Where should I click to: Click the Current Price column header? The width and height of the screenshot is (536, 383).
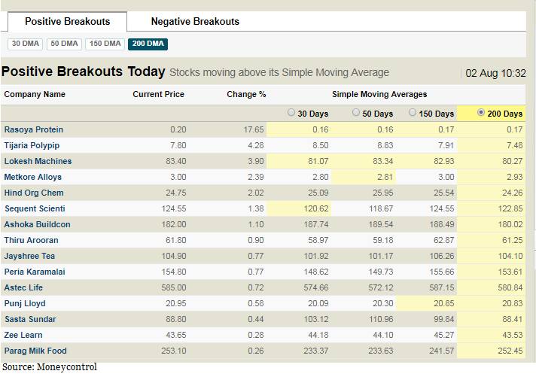point(158,94)
